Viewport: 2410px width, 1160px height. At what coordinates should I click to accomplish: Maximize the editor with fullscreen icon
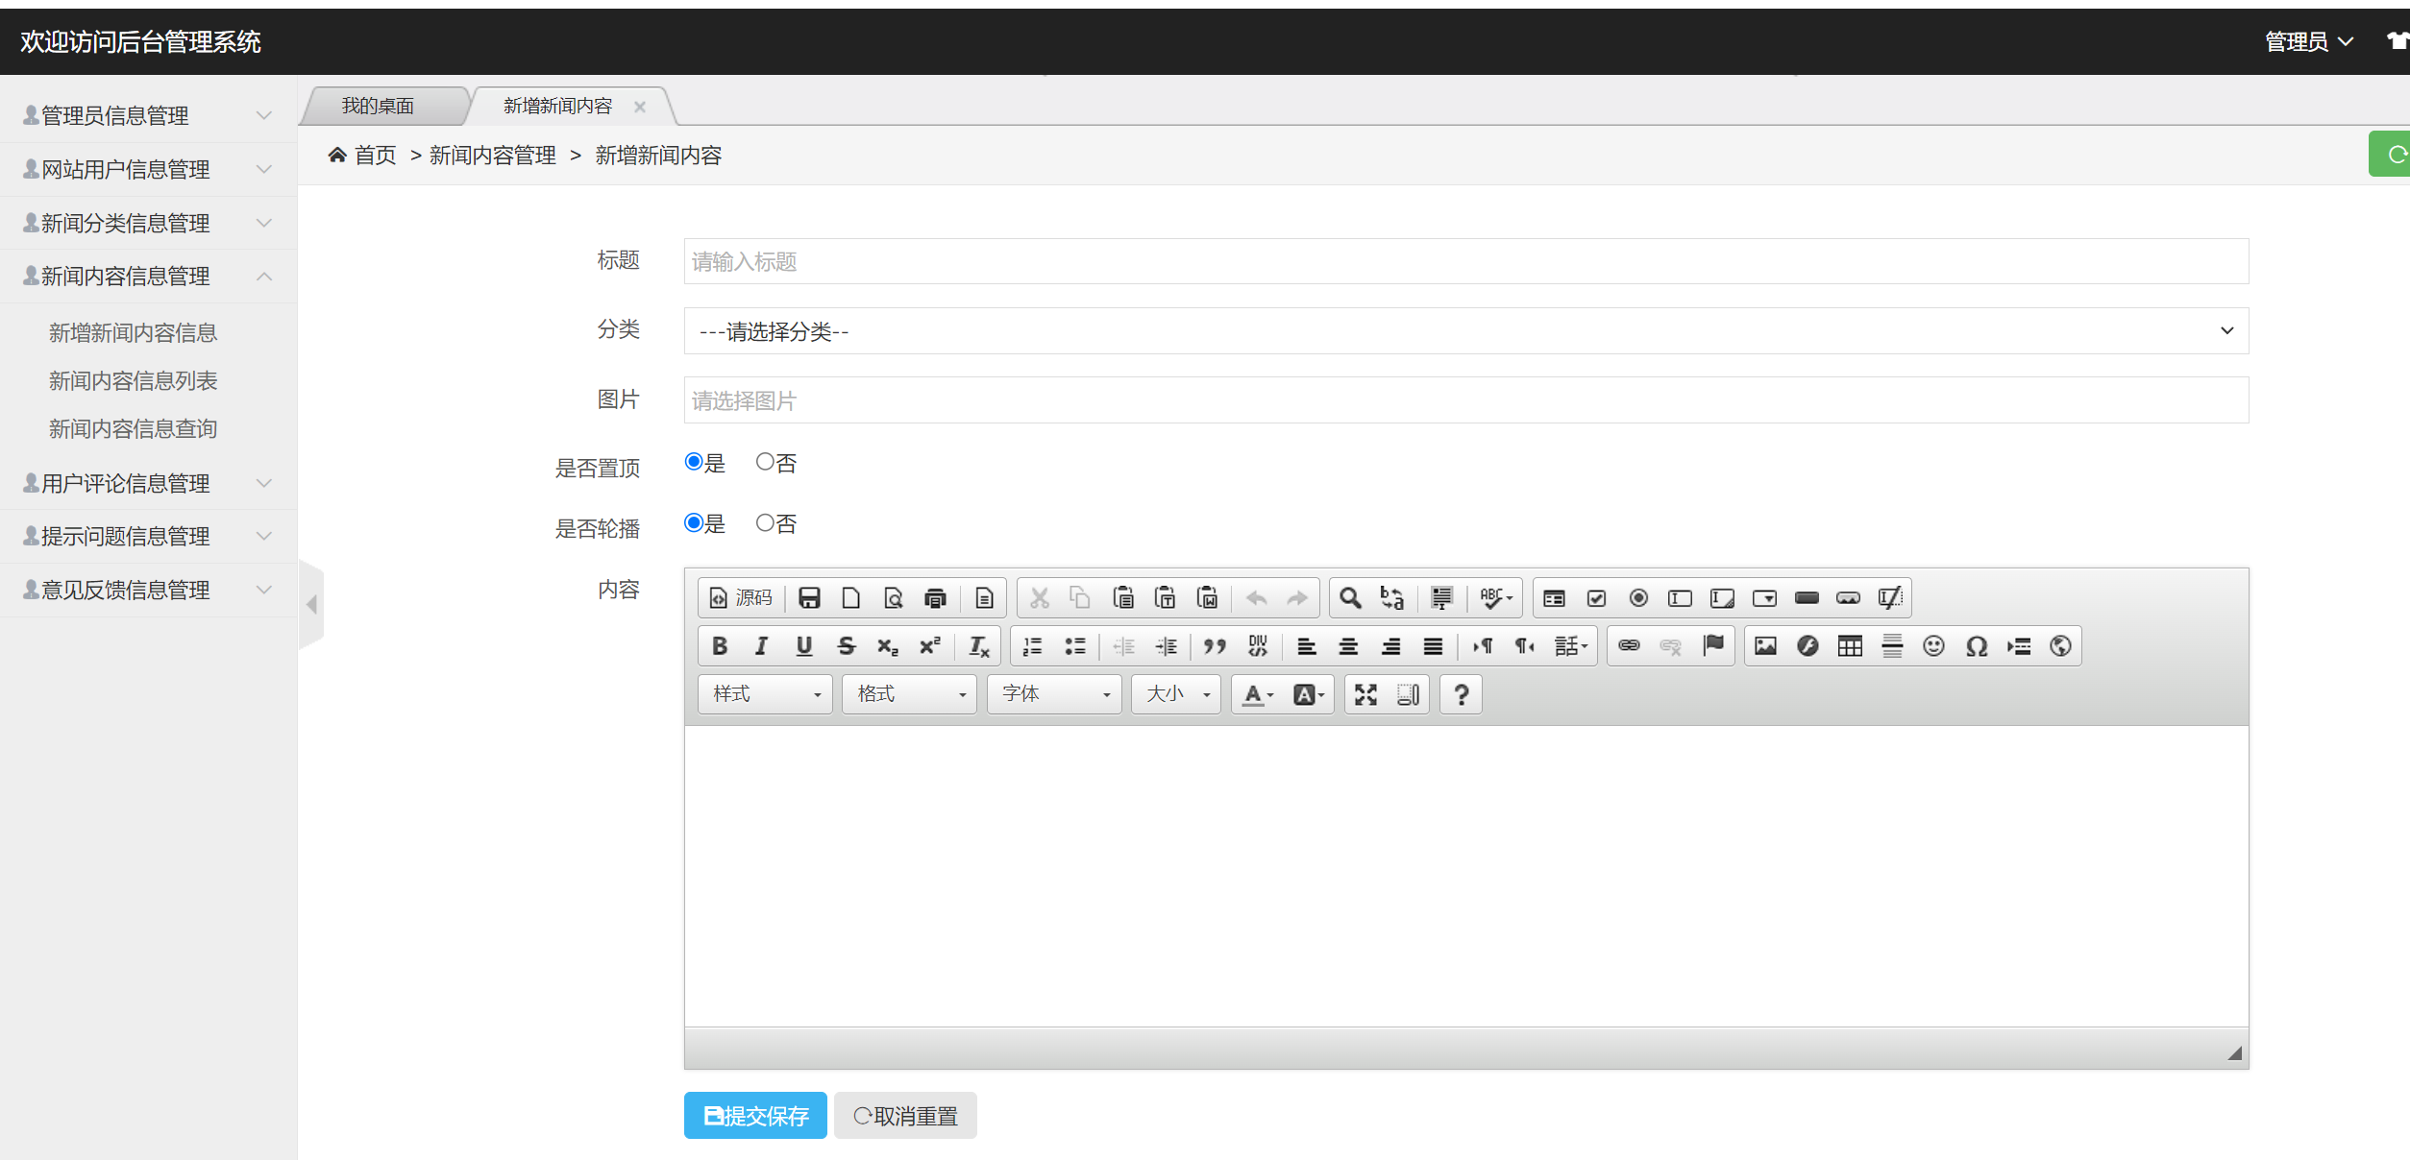1366,694
